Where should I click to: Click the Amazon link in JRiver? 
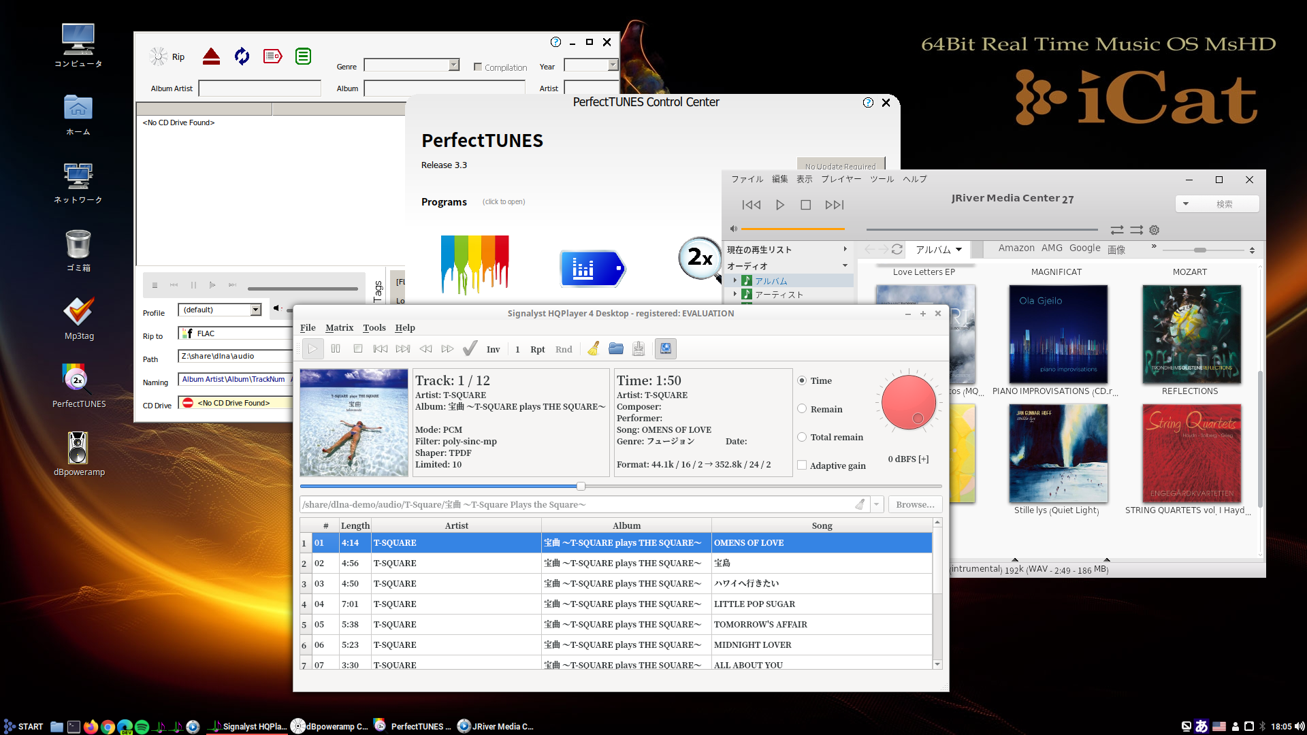[x=1016, y=248]
